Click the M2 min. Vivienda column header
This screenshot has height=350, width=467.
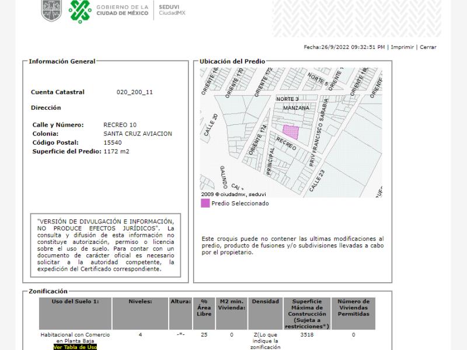tap(231, 313)
